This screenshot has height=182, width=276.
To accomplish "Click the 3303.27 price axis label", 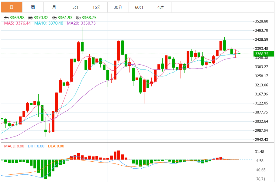I will tap(262, 67).
